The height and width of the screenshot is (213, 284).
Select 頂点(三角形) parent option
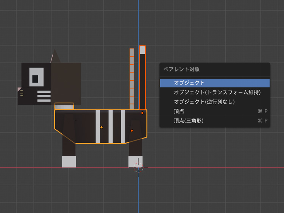coord(189,121)
